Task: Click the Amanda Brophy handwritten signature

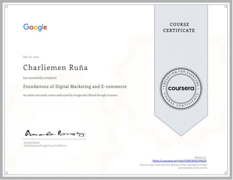Action: [x=55, y=133]
